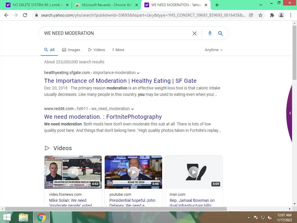
Task: Open the More search options menu
Action: [118, 50]
